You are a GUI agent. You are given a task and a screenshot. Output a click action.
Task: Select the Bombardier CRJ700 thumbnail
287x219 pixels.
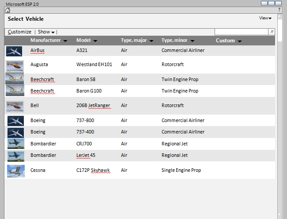[16, 144]
